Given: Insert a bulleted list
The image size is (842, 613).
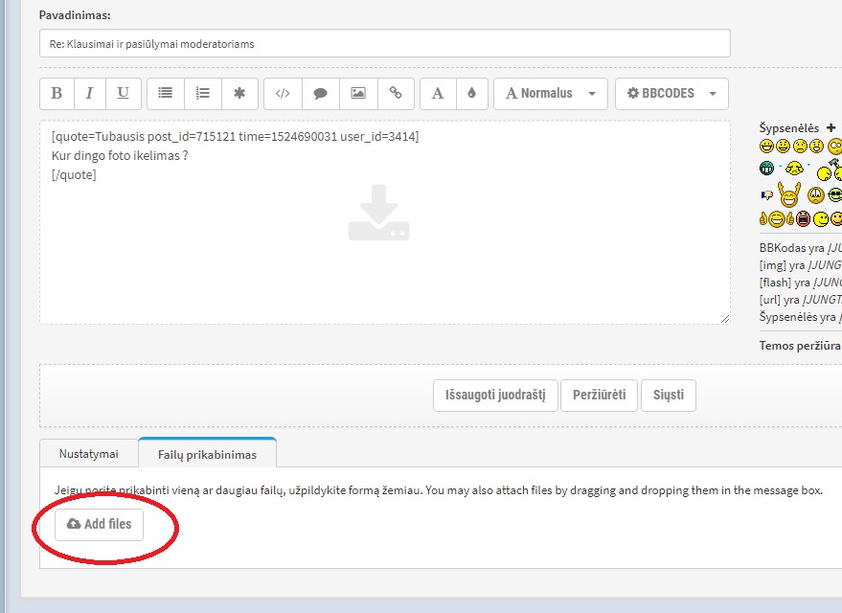Looking at the screenshot, I should coord(166,94).
